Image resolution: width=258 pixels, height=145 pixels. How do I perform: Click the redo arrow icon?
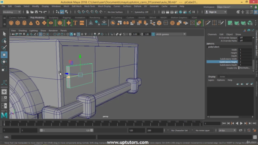(45, 12)
